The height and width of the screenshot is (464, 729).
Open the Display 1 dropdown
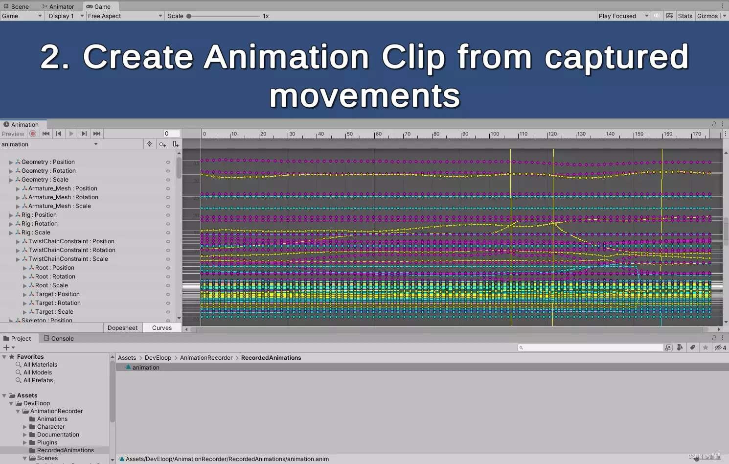[x=65, y=16]
